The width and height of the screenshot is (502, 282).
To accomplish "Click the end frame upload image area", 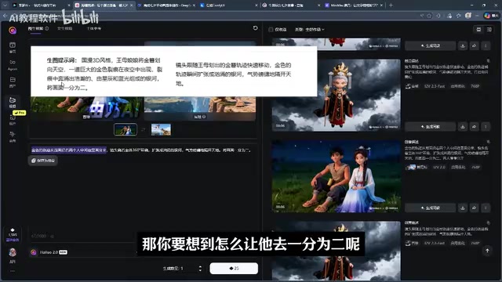I will click(x=200, y=108).
